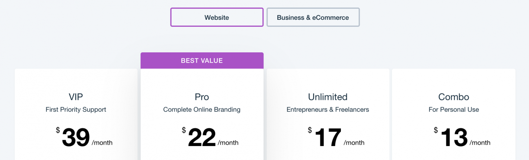Open the Business & eCommerce tab
Image resolution: width=529 pixels, height=160 pixels.
pyautogui.click(x=313, y=17)
